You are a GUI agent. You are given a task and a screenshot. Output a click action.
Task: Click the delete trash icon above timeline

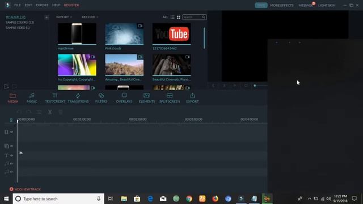coord(61,112)
